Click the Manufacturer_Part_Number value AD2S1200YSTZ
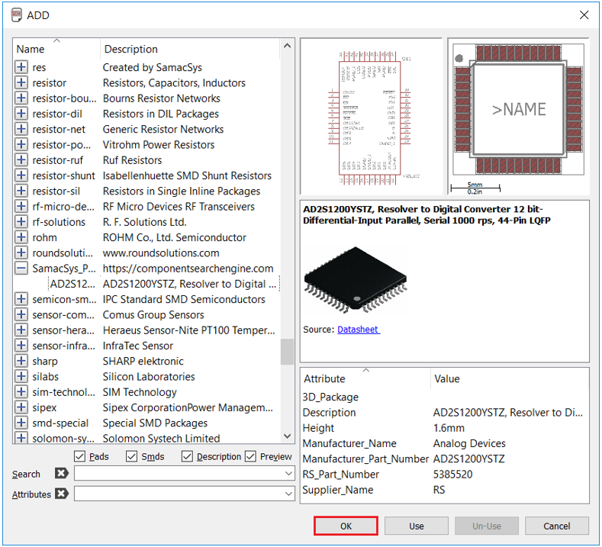This screenshot has width=602, height=547. [x=468, y=459]
